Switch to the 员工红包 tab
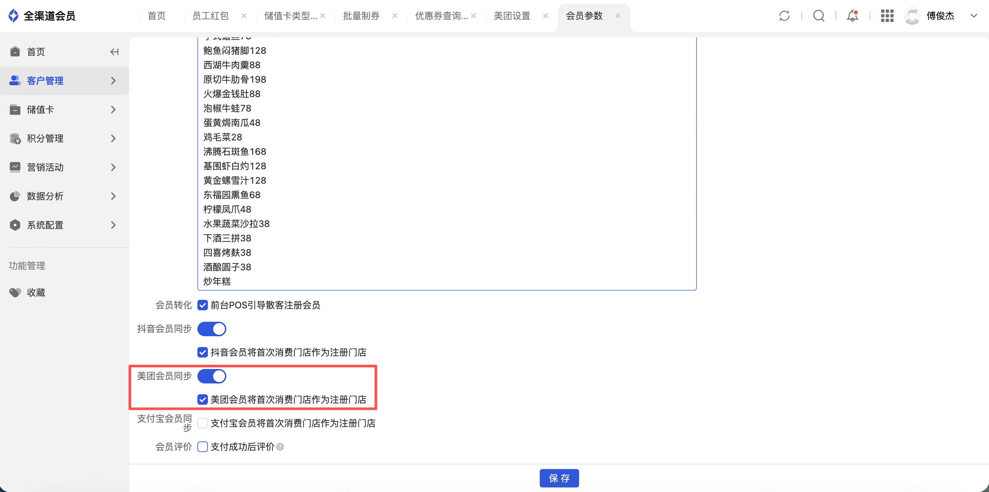989x492 pixels. (210, 16)
